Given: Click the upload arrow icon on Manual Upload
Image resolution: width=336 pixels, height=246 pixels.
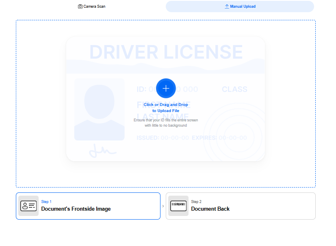Looking at the screenshot, I should point(227,6).
